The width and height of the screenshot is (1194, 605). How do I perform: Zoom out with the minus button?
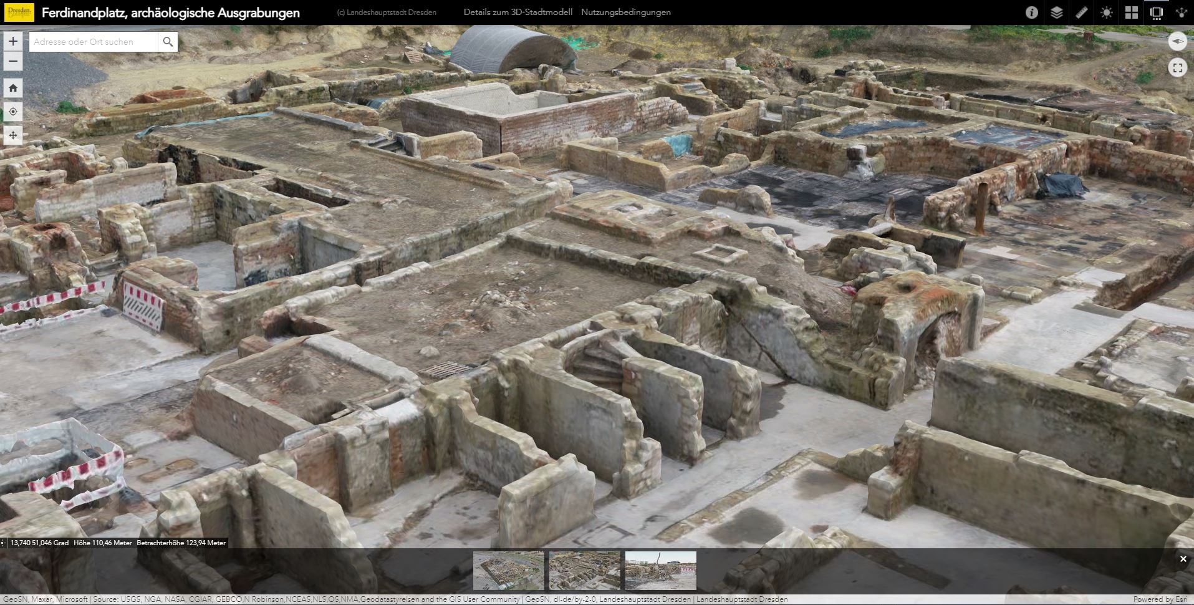(x=13, y=61)
